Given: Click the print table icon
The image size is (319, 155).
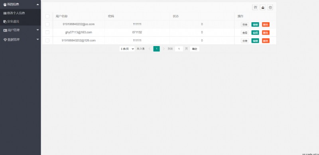Looking at the screenshot, I should [x=270, y=7].
